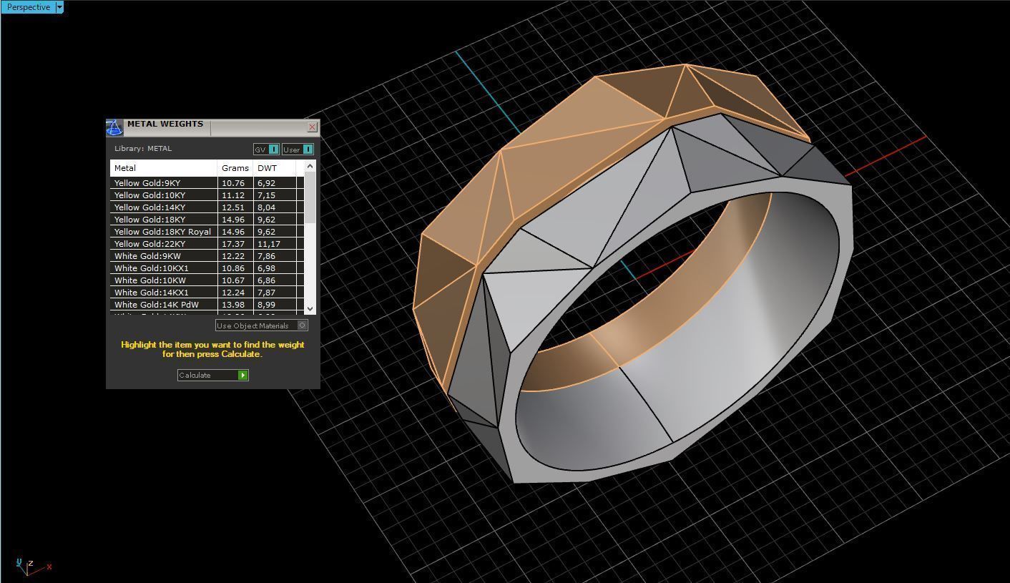Select the White Gold:10KW row
The height and width of the screenshot is (583, 1010).
click(x=207, y=280)
